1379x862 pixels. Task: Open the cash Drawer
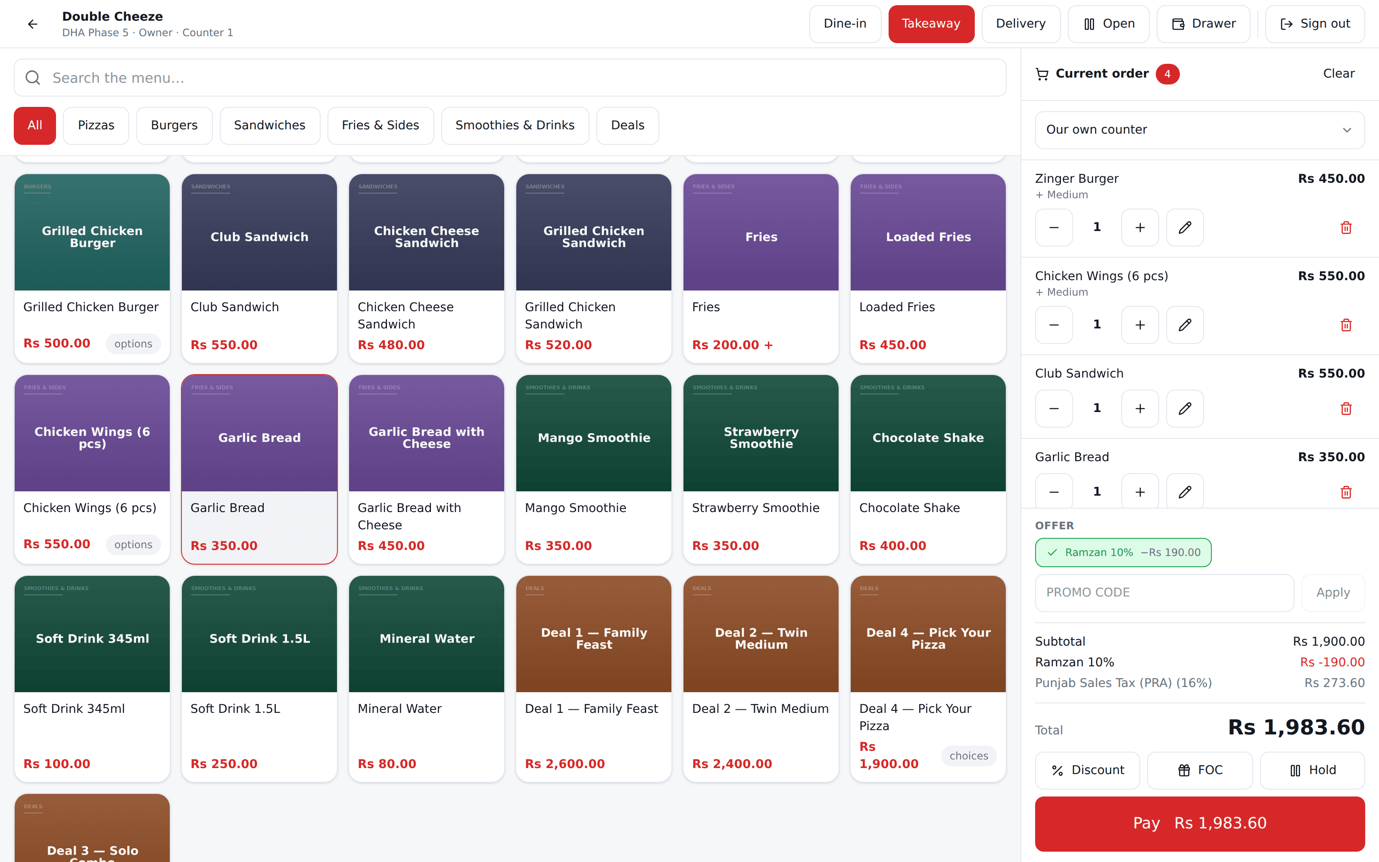coord(1204,24)
